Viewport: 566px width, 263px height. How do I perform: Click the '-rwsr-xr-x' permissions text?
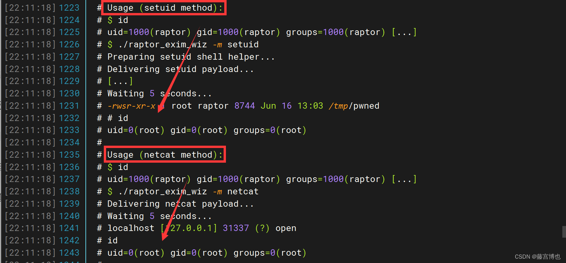click(x=131, y=106)
